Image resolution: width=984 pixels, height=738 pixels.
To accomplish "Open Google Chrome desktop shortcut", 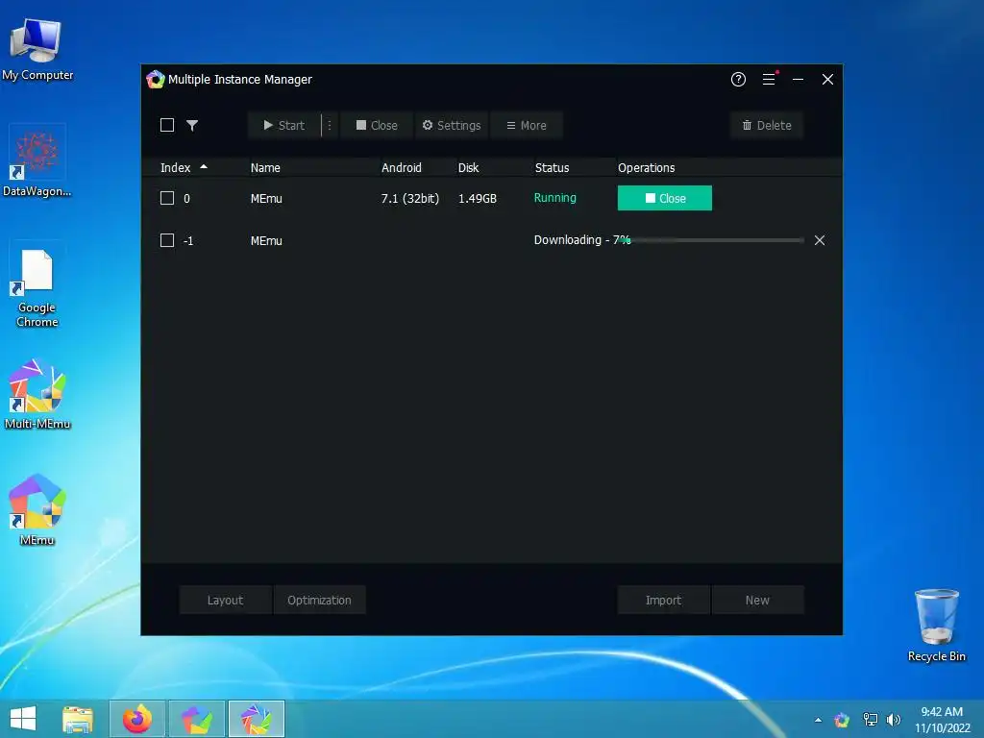I will pos(37,287).
